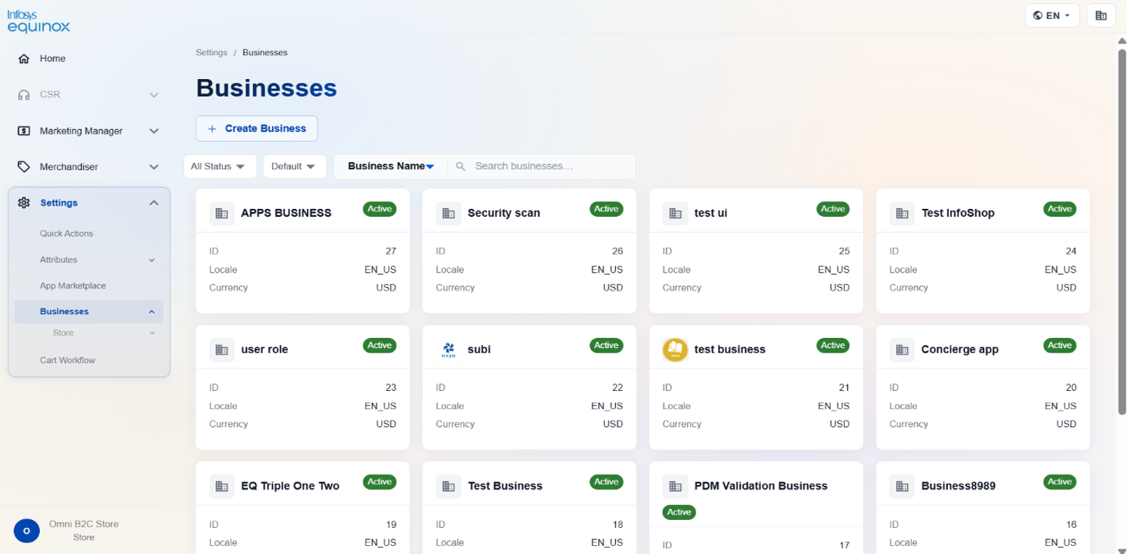Click the Settings breadcrumb link

[211, 53]
